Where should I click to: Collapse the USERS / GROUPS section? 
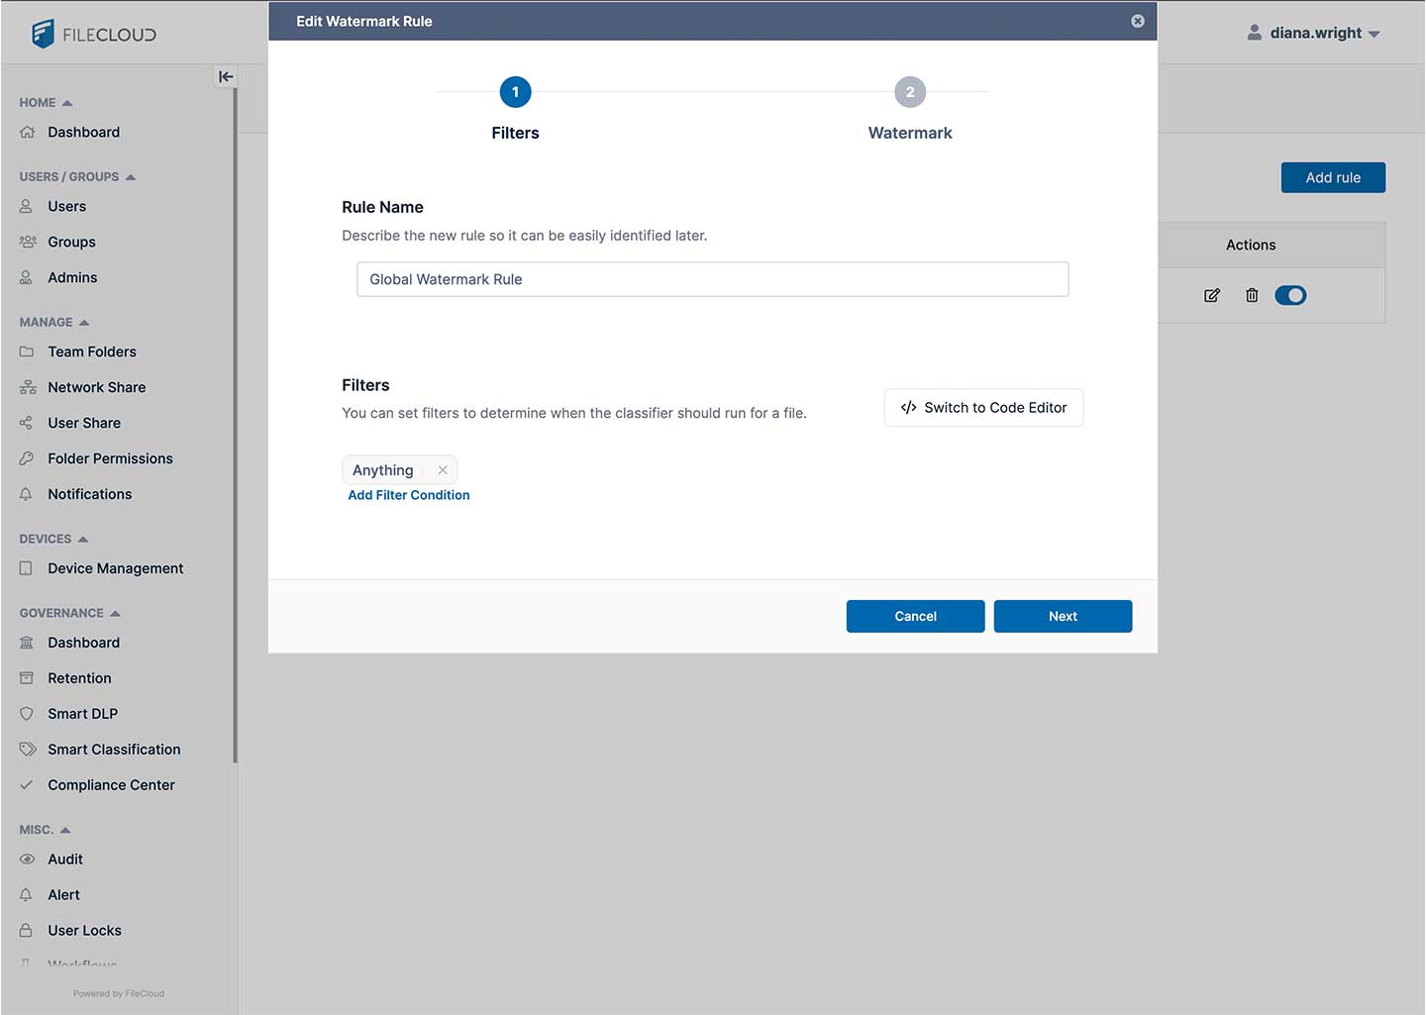tap(130, 176)
